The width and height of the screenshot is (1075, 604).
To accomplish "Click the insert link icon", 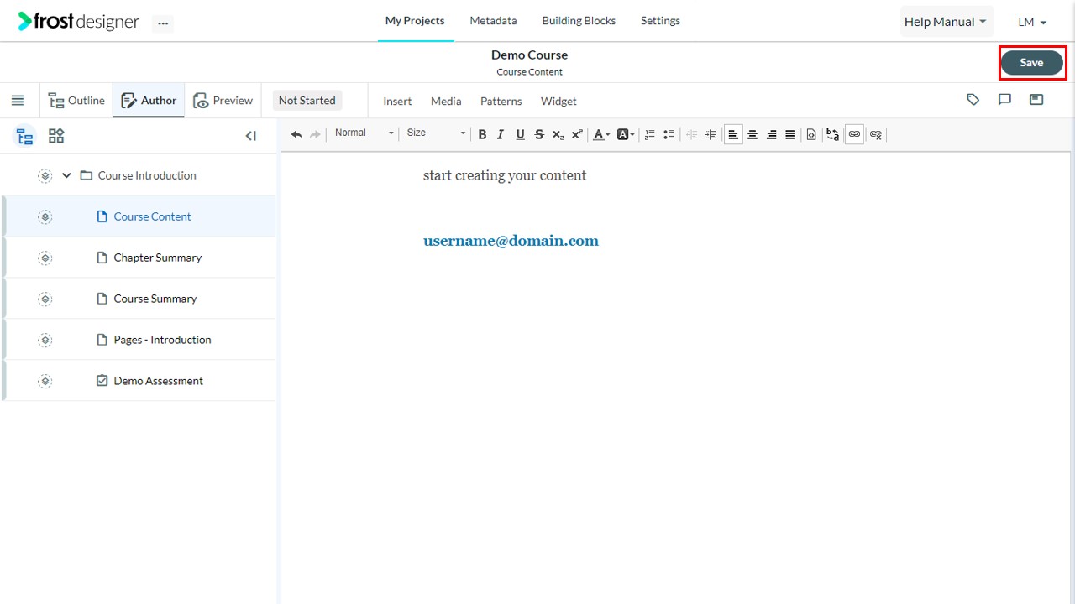I will point(854,134).
